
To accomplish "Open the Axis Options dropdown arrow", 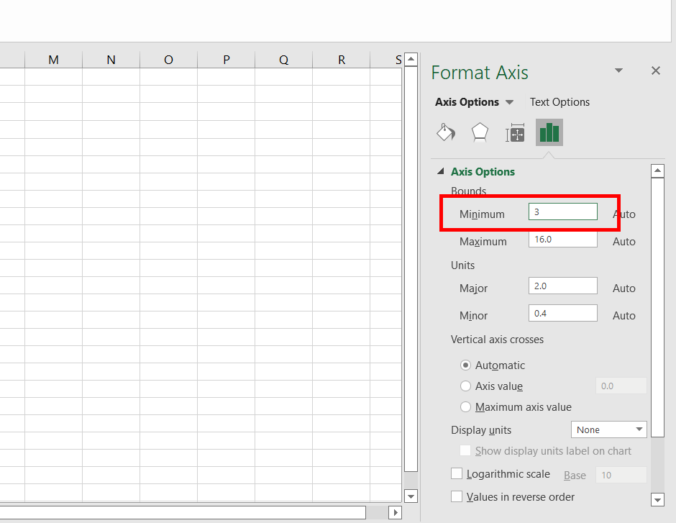I will [509, 102].
